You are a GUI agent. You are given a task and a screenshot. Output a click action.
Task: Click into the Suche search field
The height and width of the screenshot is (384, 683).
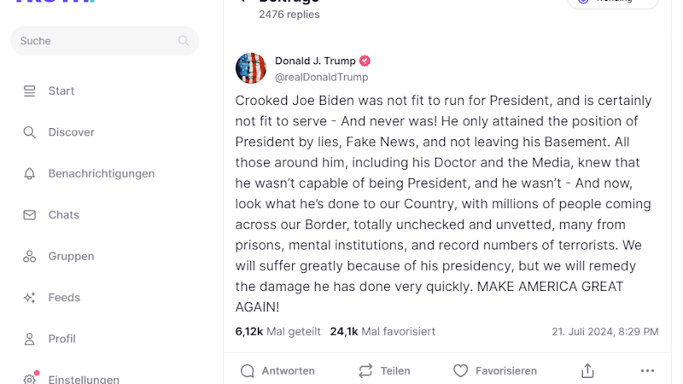(94, 41)
